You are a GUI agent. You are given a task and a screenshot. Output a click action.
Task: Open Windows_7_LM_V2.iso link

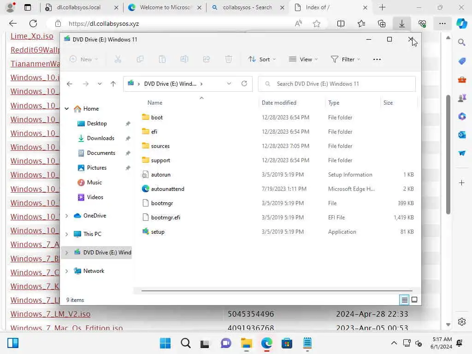(50, 314)
